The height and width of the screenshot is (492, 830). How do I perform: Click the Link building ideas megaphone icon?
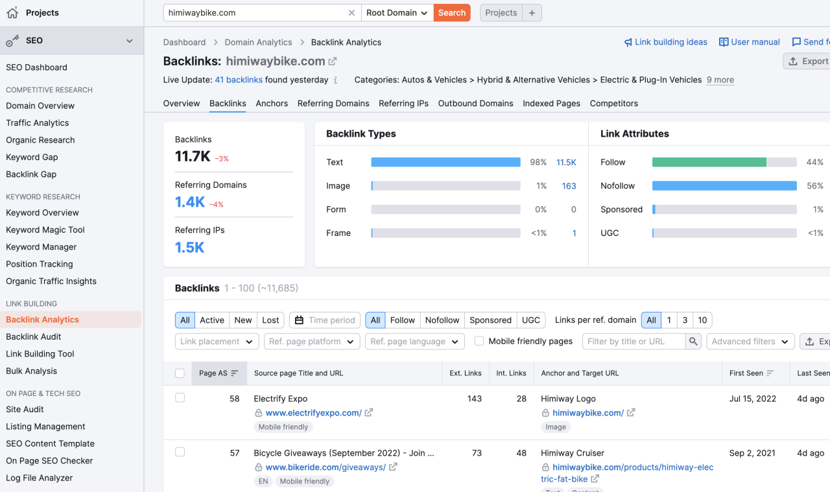(628, 42)
